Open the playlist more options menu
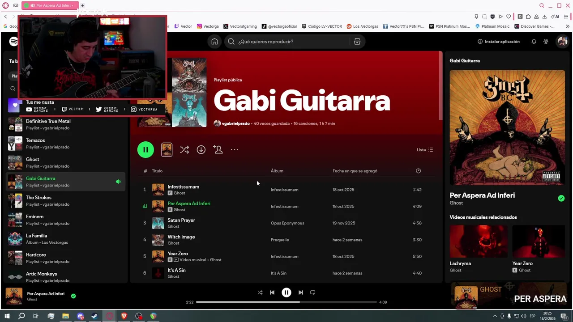This screenshot has height=322, width=573. (x=235, y=150)
